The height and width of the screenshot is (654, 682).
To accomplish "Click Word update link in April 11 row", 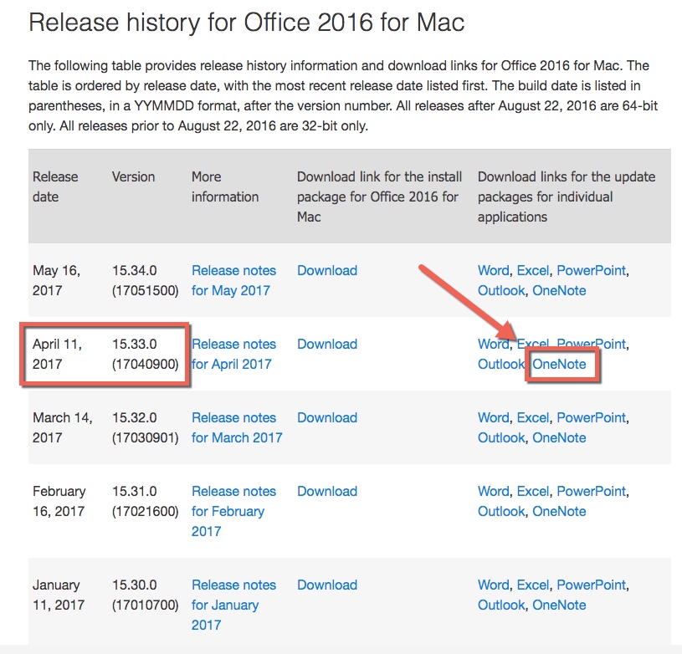I will [x=493, y=344].
